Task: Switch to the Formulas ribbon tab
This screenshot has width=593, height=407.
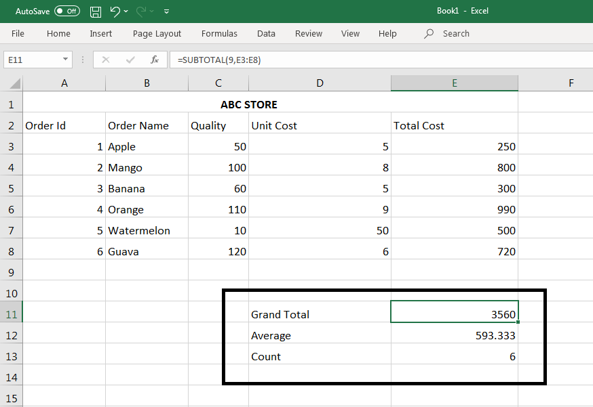Action: click(219, 33)
